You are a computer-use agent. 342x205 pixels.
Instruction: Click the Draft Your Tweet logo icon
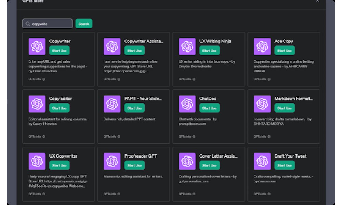click(262, 161)
